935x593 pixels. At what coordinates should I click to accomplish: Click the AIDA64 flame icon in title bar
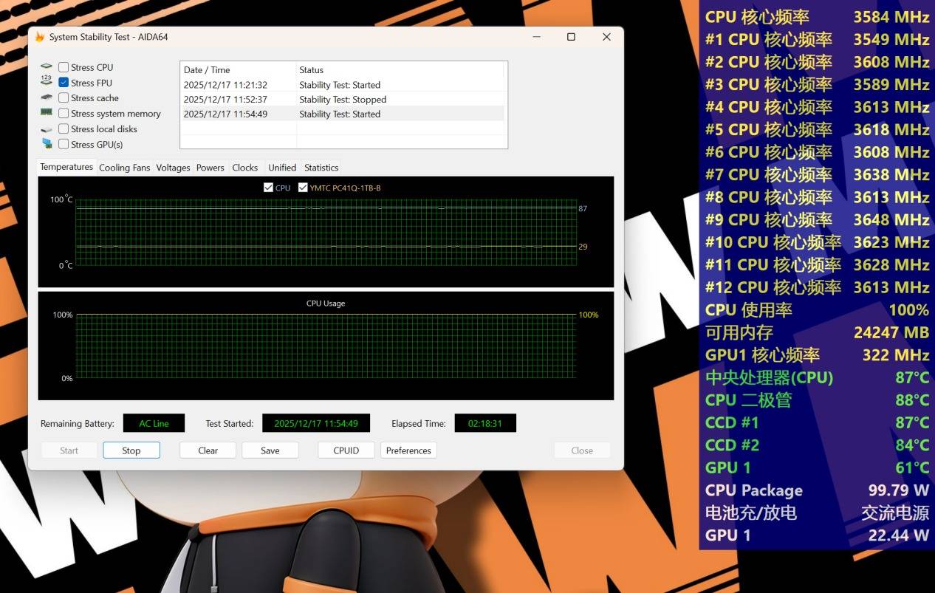point(40,37)
